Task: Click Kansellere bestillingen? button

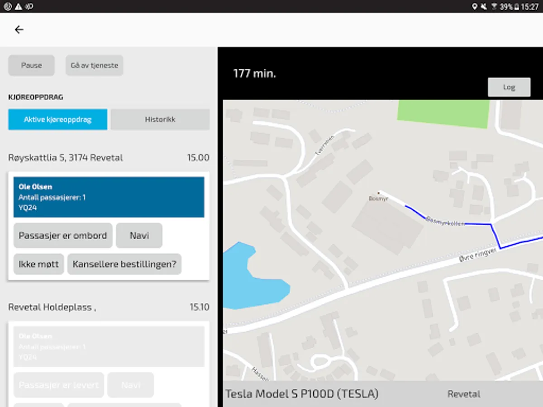Action: point(124,264)
